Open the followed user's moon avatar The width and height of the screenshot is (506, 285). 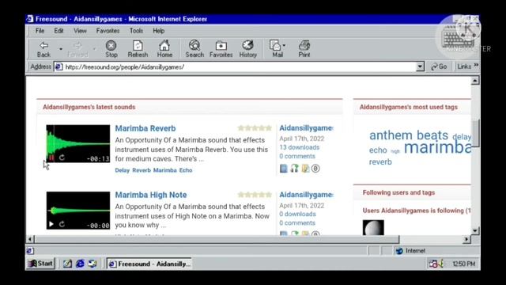click(x=373, y=227)
